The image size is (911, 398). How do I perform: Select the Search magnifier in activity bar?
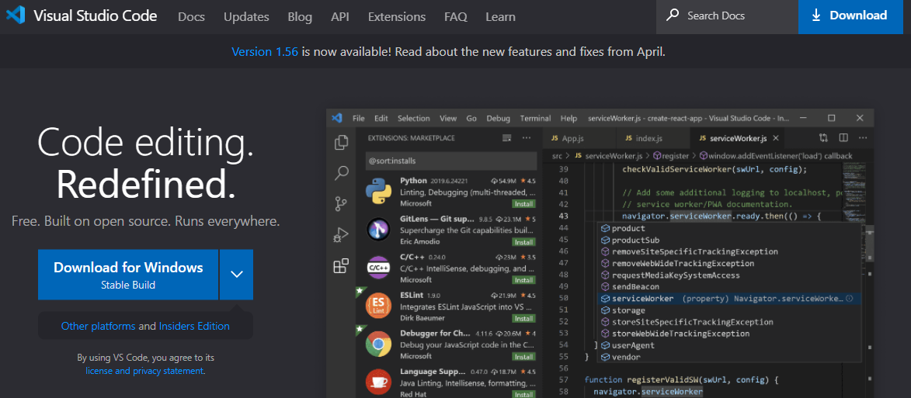coord(341,173)
